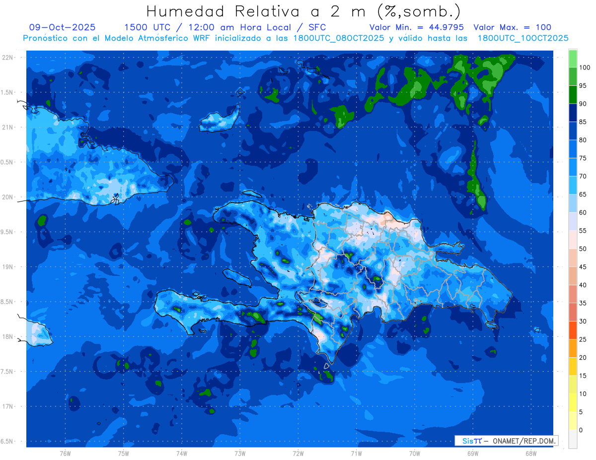Click the colorbar label '45'
The height and width of the screenshot is (460, 596).
point(583,267)
